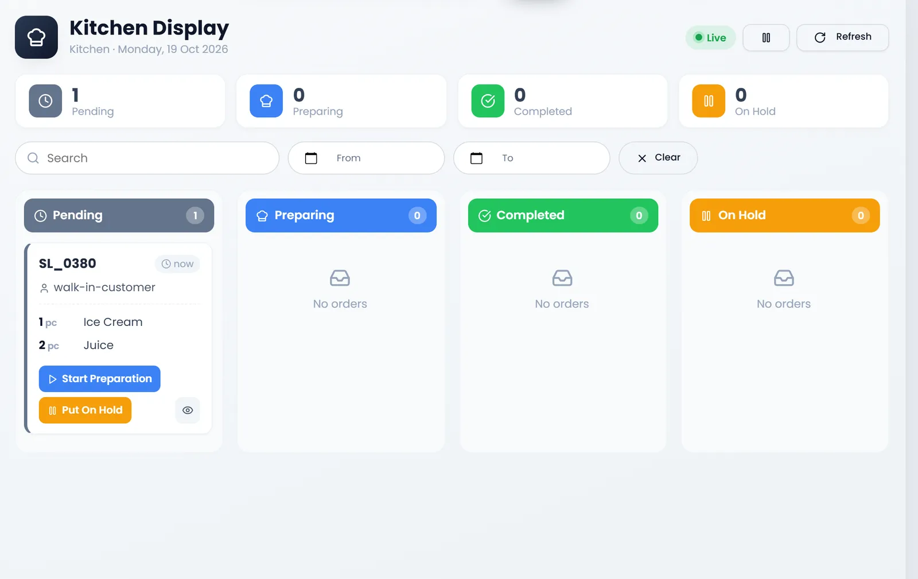The height and width of the screenshot is (579, 918).
Task: Select the Completed column header
Action: 563,216
